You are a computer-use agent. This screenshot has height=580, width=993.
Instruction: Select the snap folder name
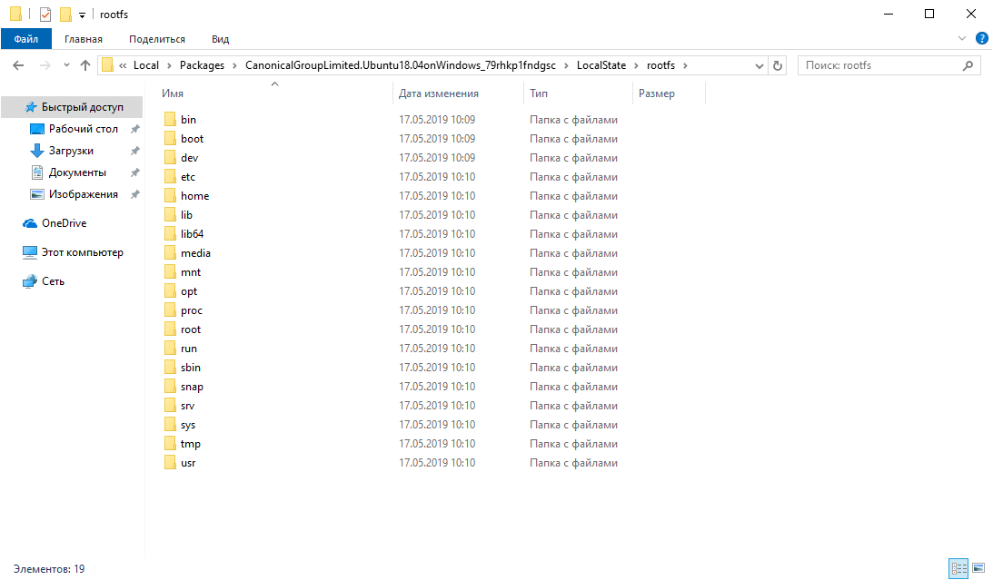pyautogui.click(x=192, y=387)
